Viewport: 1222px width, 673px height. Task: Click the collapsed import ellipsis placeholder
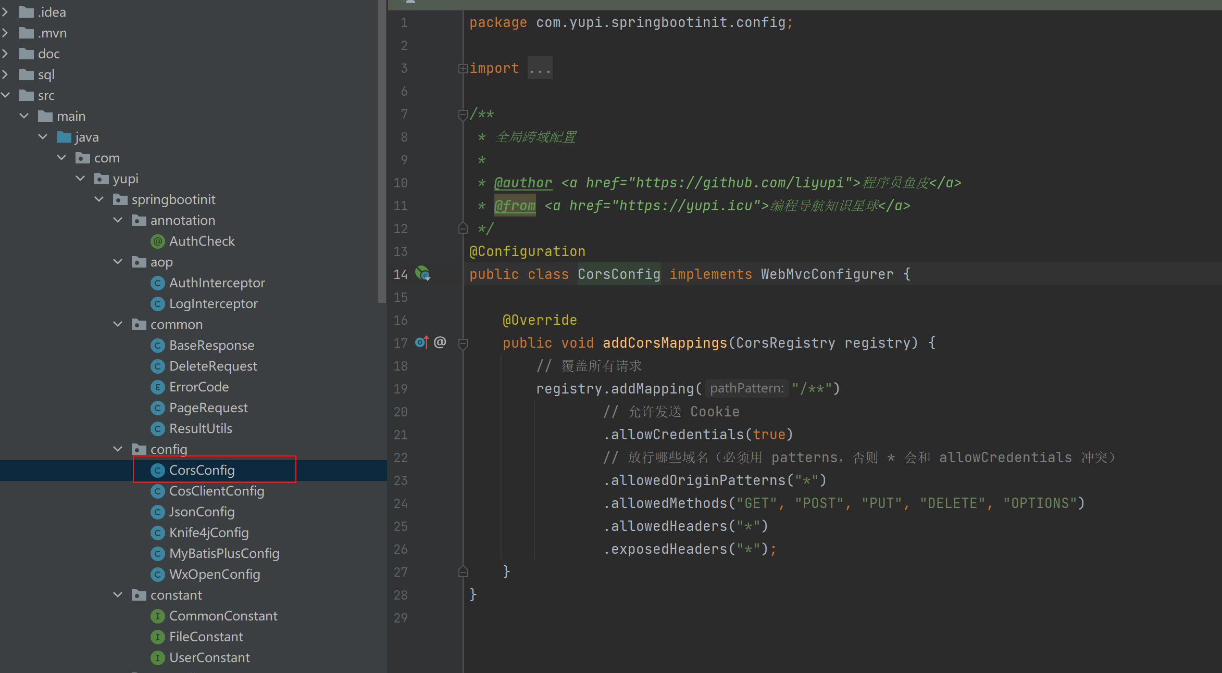tap(540, 69)
